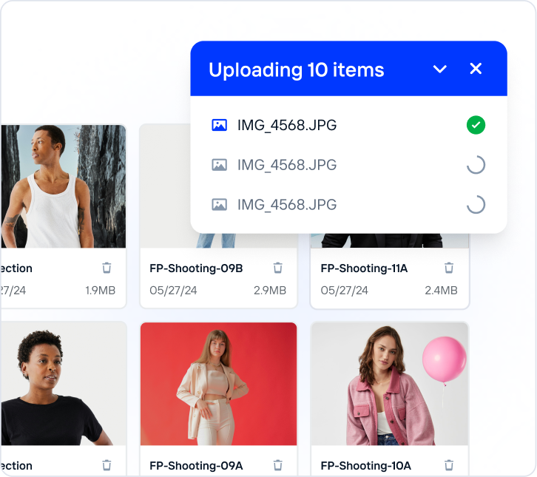The image size is (537, 477).
Task: Collapse the Uploading 10 items panel
Action: [440, 69]
